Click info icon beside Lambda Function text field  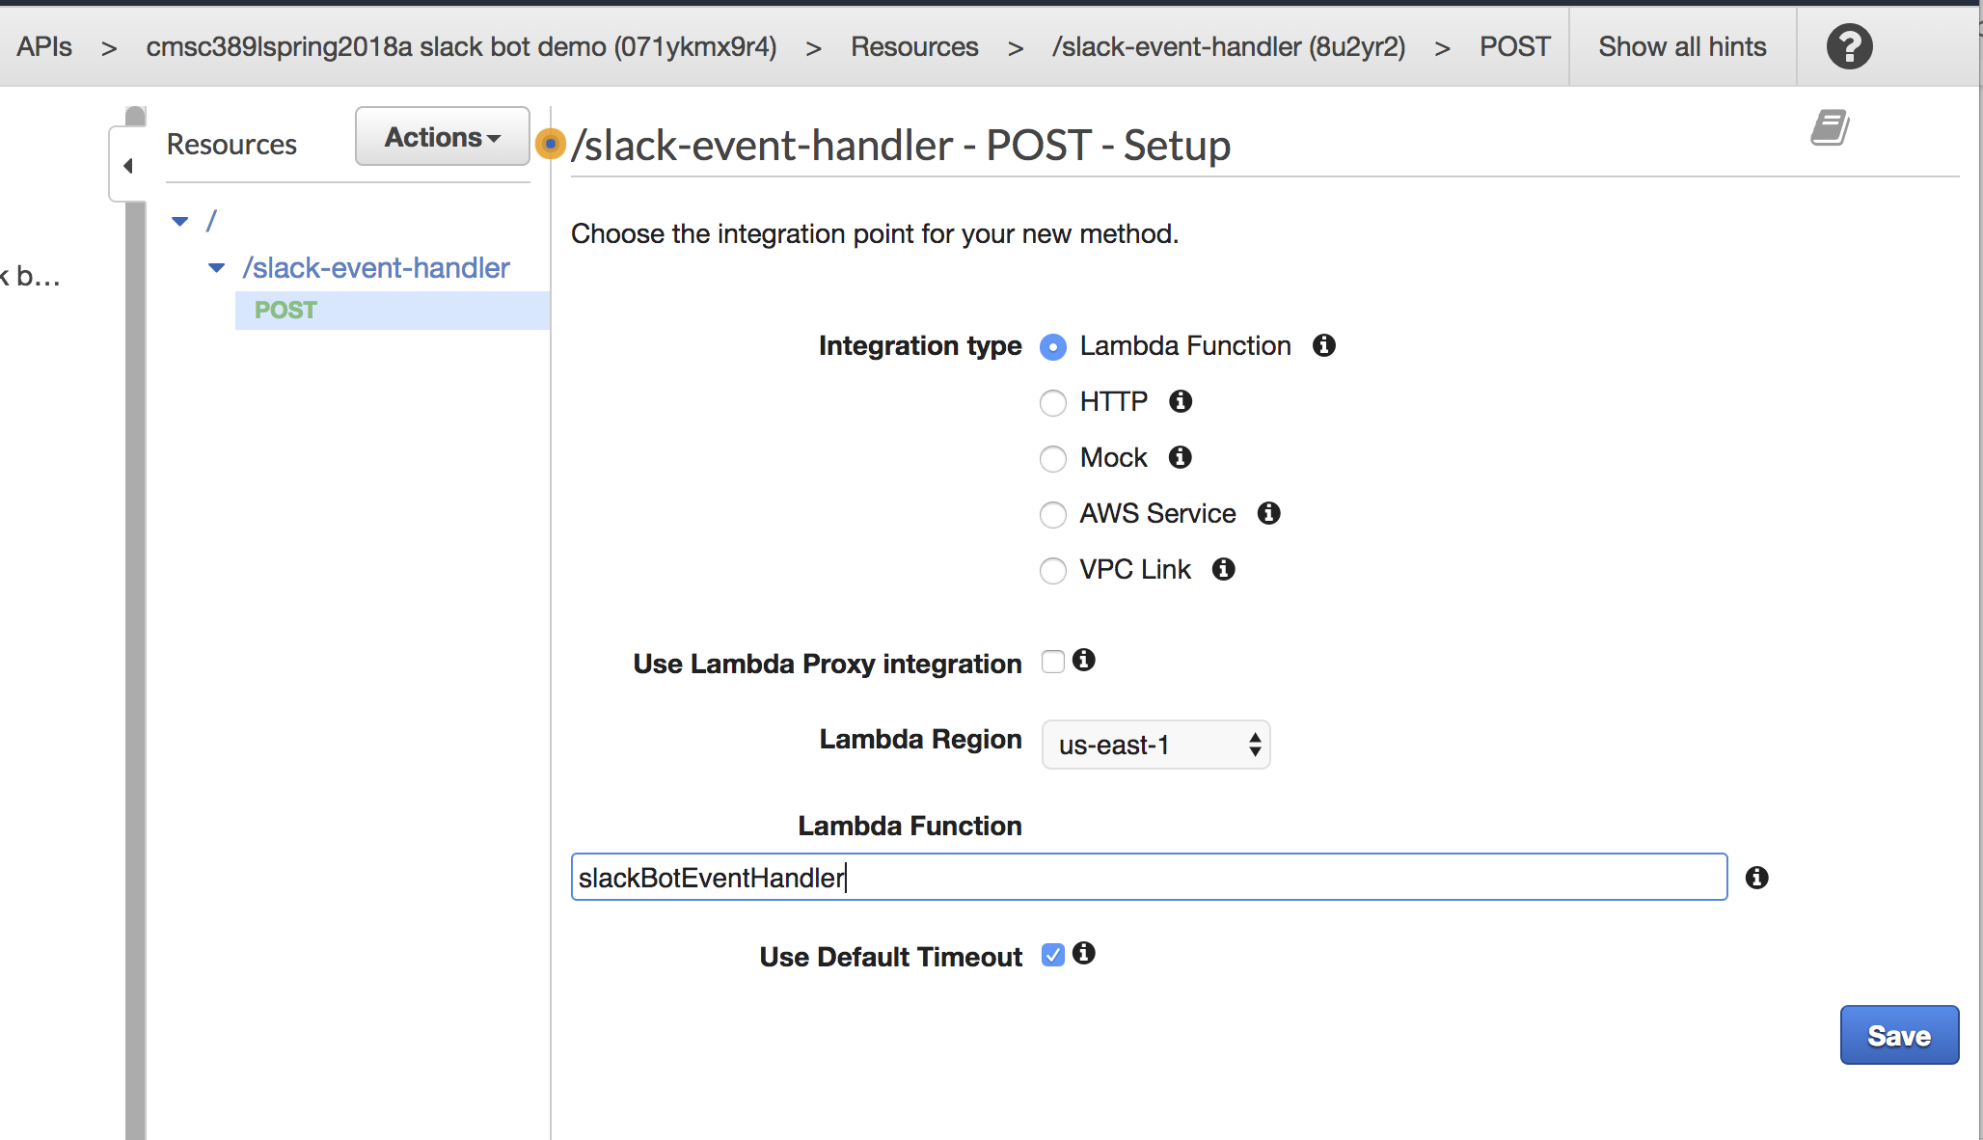point(1757,878)
